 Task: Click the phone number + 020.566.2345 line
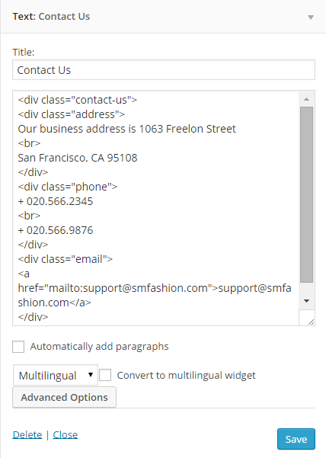coord(56,201)
